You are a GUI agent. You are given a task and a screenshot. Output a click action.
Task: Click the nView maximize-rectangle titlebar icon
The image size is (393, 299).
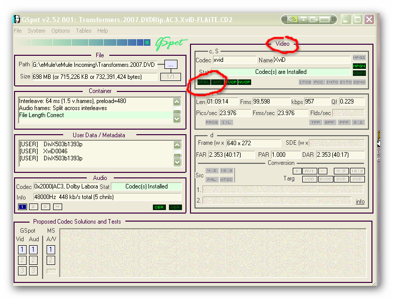pyautogui.click(x=324, y=19)
